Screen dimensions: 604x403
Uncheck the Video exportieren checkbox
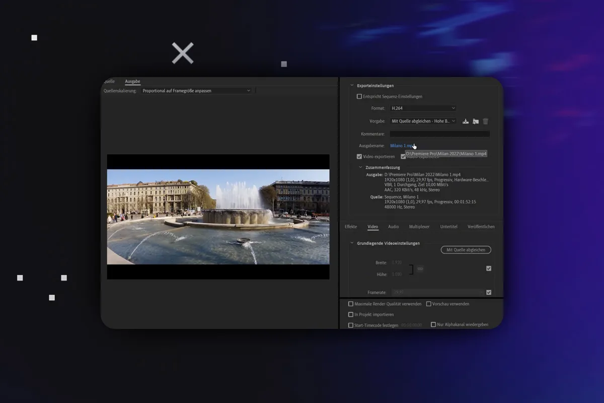[359, 157]
